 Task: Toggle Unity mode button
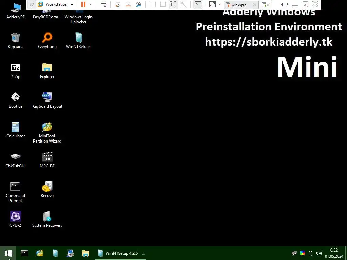pyautogui.click(x=183, y=4)
